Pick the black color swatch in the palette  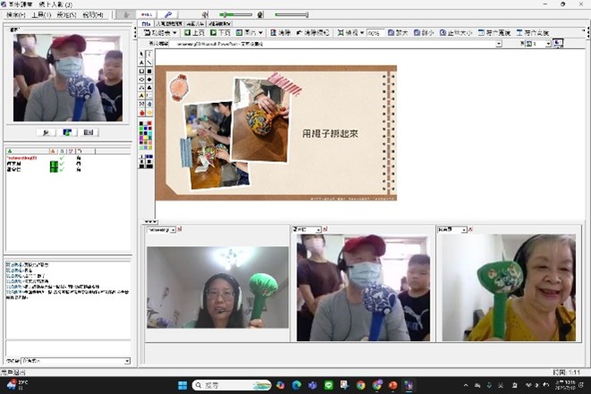tap(141, 124)
